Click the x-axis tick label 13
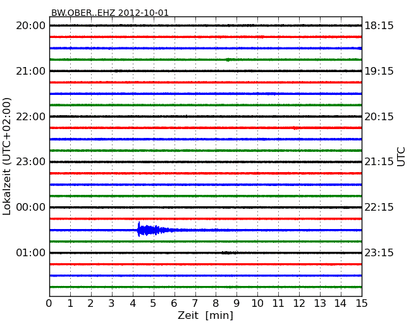Viewport: 411px width, 329px height. pos(320,303)
